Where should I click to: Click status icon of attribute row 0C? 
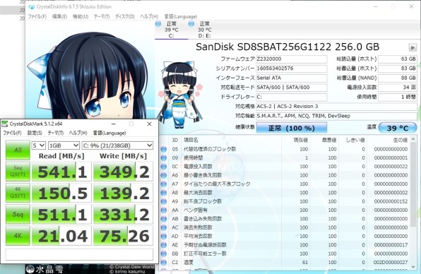point(163,167)
